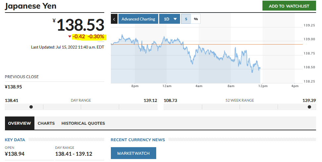Click the 4pm label on chart axis
This screenshot has width=322, height=162.
pyautogui.click(x=295, y=86)
